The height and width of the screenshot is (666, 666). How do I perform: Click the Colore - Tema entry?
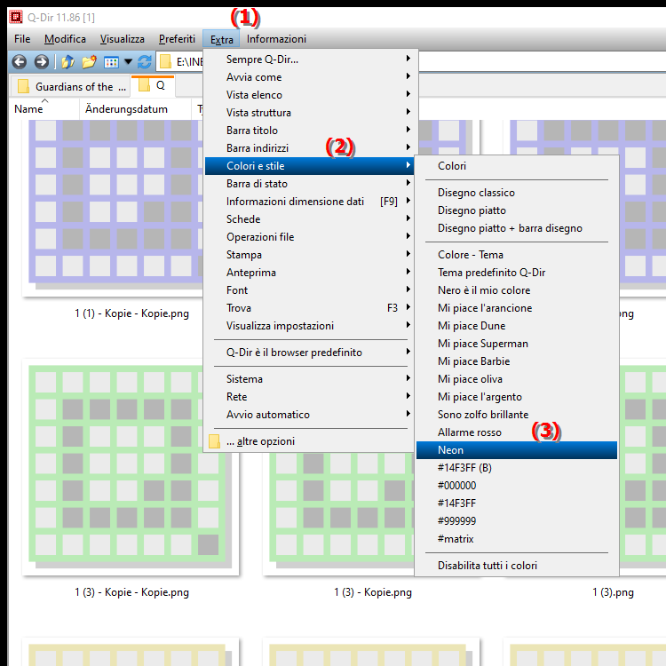[x=517, y=255]
